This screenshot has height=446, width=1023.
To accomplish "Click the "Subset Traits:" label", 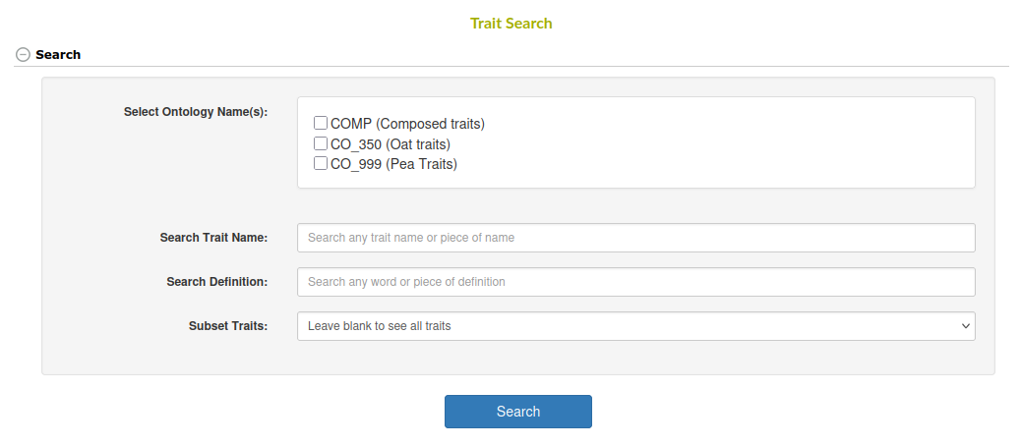I will tap(228, 326).
